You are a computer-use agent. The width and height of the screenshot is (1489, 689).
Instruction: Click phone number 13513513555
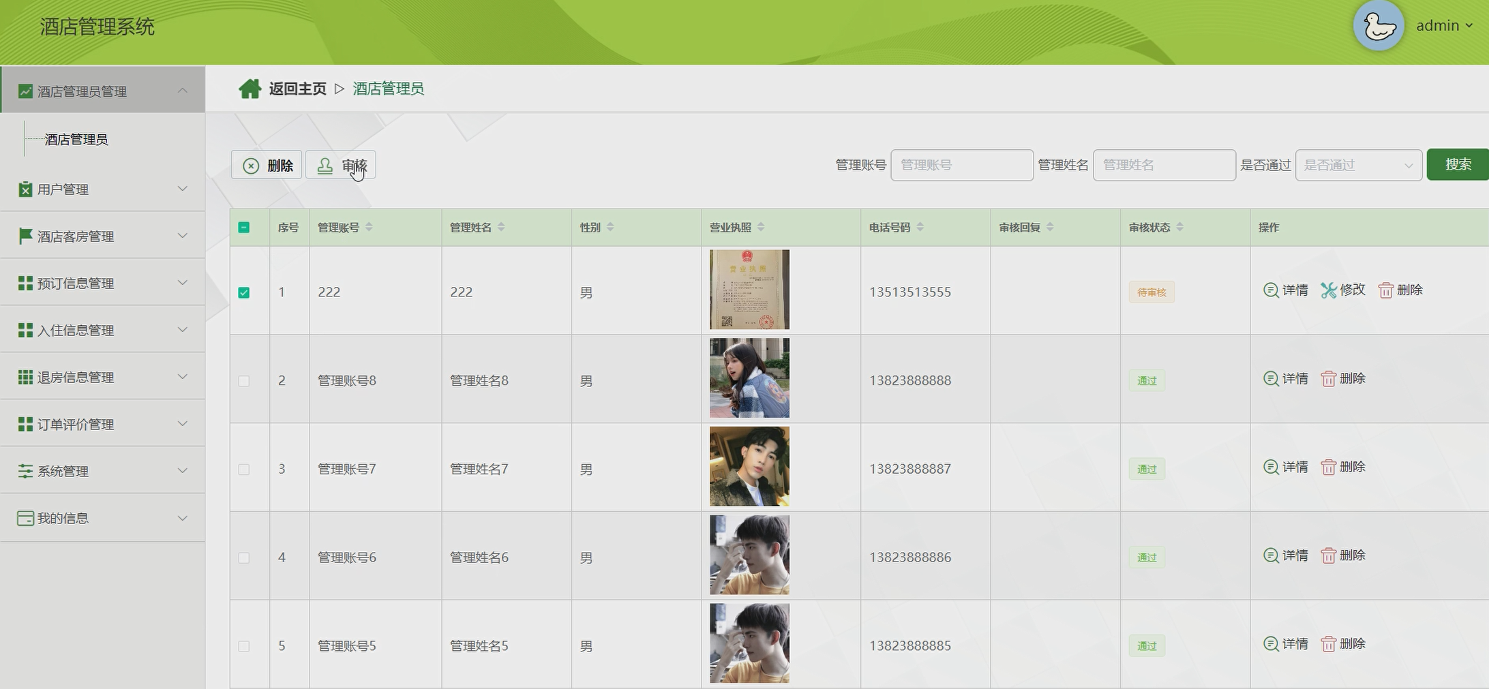point(909,292)
